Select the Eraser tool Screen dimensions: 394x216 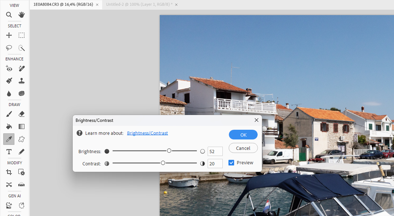[22, 114]
